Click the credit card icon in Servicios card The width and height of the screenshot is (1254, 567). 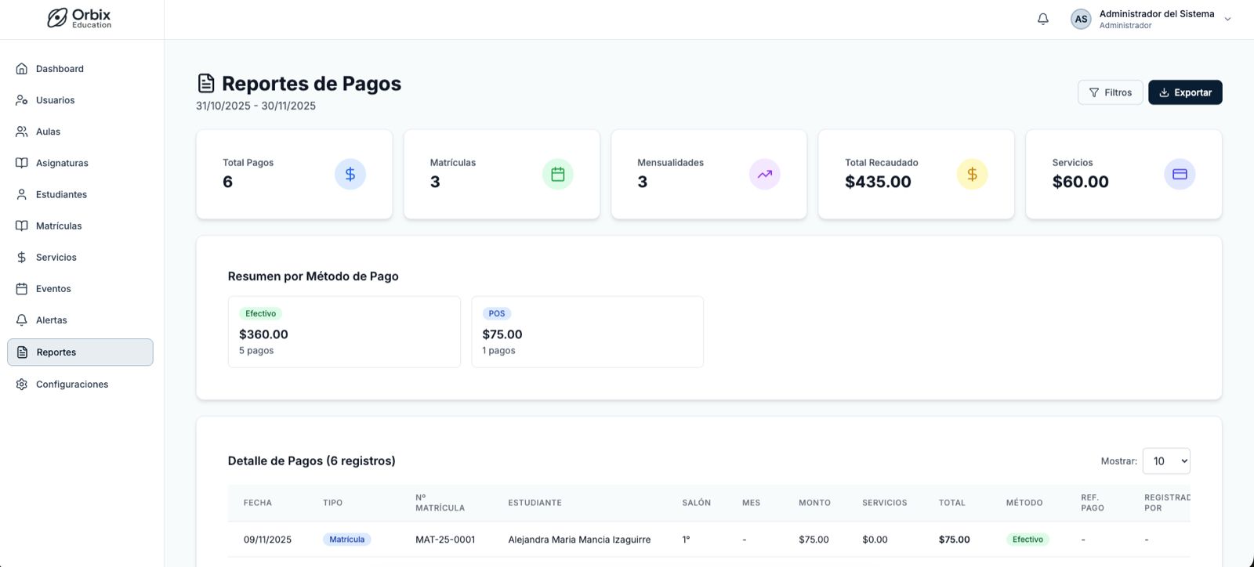pos(1180,174)
